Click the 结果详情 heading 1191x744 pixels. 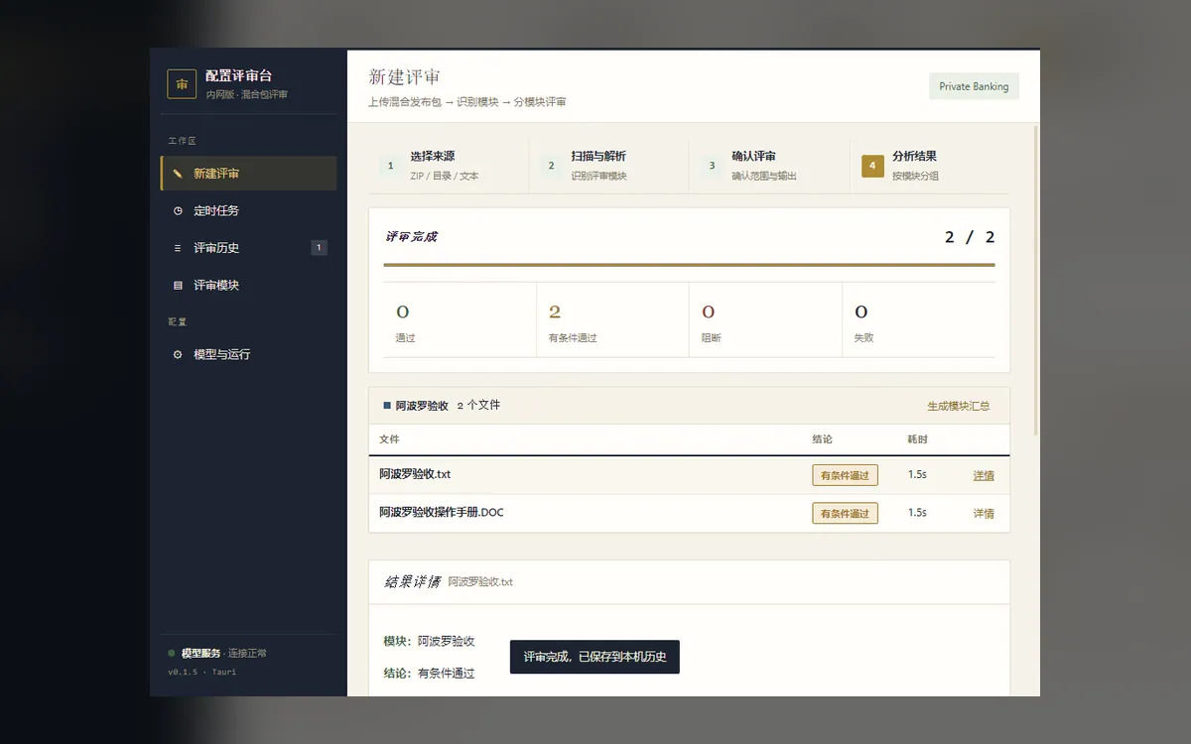coord(412,582)
